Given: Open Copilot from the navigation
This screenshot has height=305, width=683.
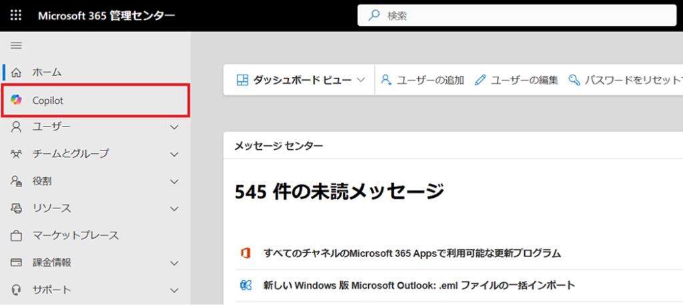Looking at the screenshot, I should pos(95,101).
